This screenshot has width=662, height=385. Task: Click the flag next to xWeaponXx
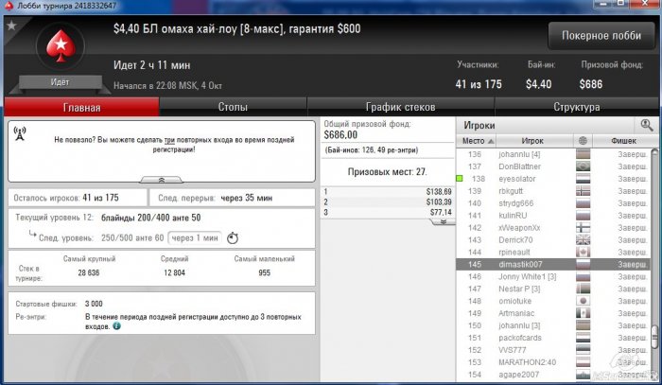[x=584, y=228]
